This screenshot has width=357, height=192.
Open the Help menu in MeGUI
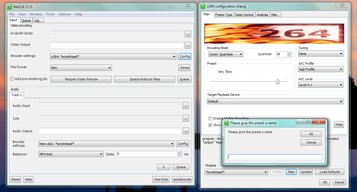coord(78,14)
